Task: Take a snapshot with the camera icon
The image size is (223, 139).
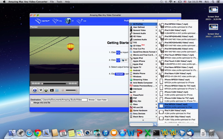Action: tap(52, 90)
